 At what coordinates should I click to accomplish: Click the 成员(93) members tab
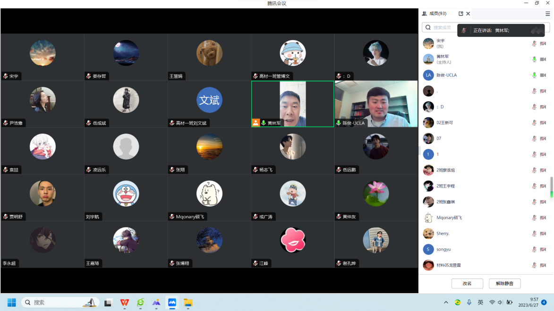[x=434, y=14]
